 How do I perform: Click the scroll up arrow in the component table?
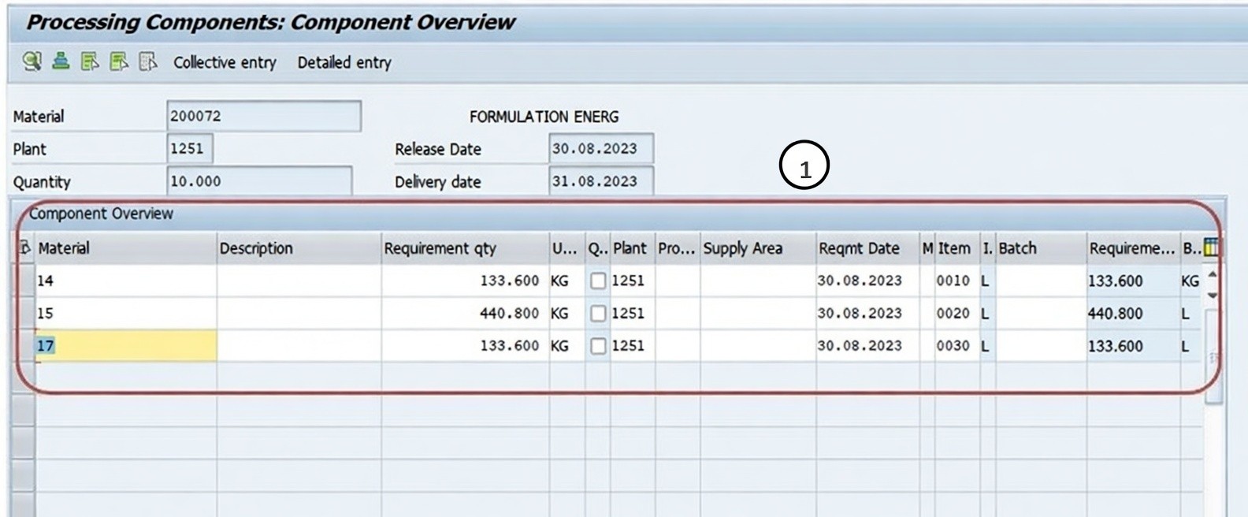coord(1213,276)
